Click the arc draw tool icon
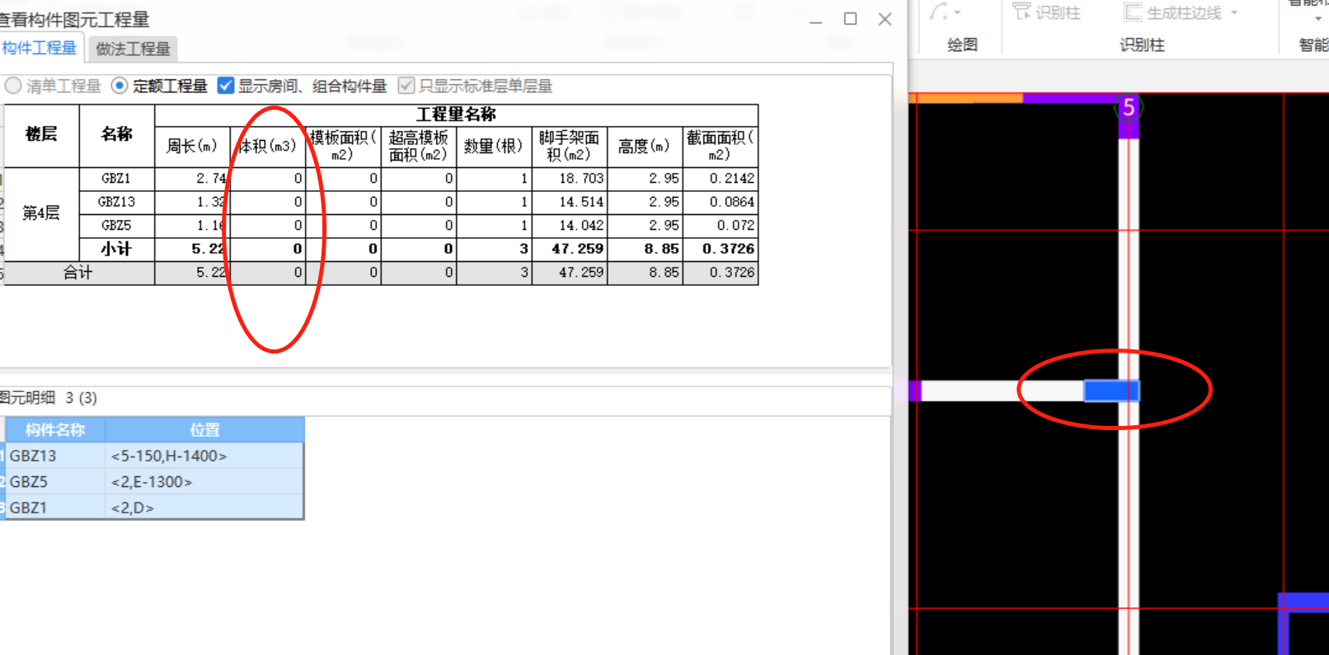The image size is (1329, 655). coord(938,12)
